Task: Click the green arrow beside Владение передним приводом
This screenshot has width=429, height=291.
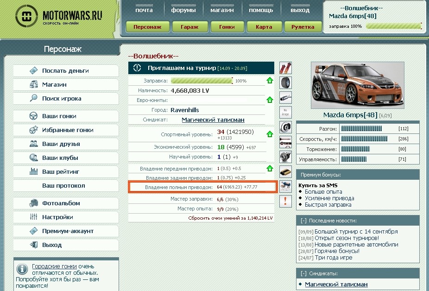Action: (x=270, y=168)
